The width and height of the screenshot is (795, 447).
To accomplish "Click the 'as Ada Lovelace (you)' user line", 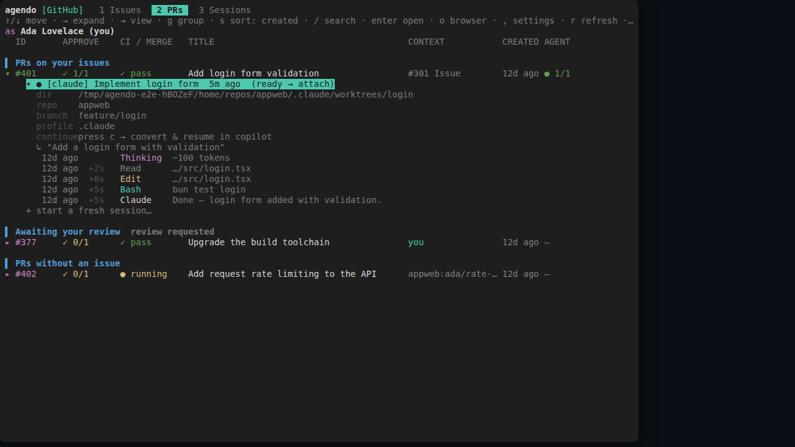I will click(x=60, y=31).
